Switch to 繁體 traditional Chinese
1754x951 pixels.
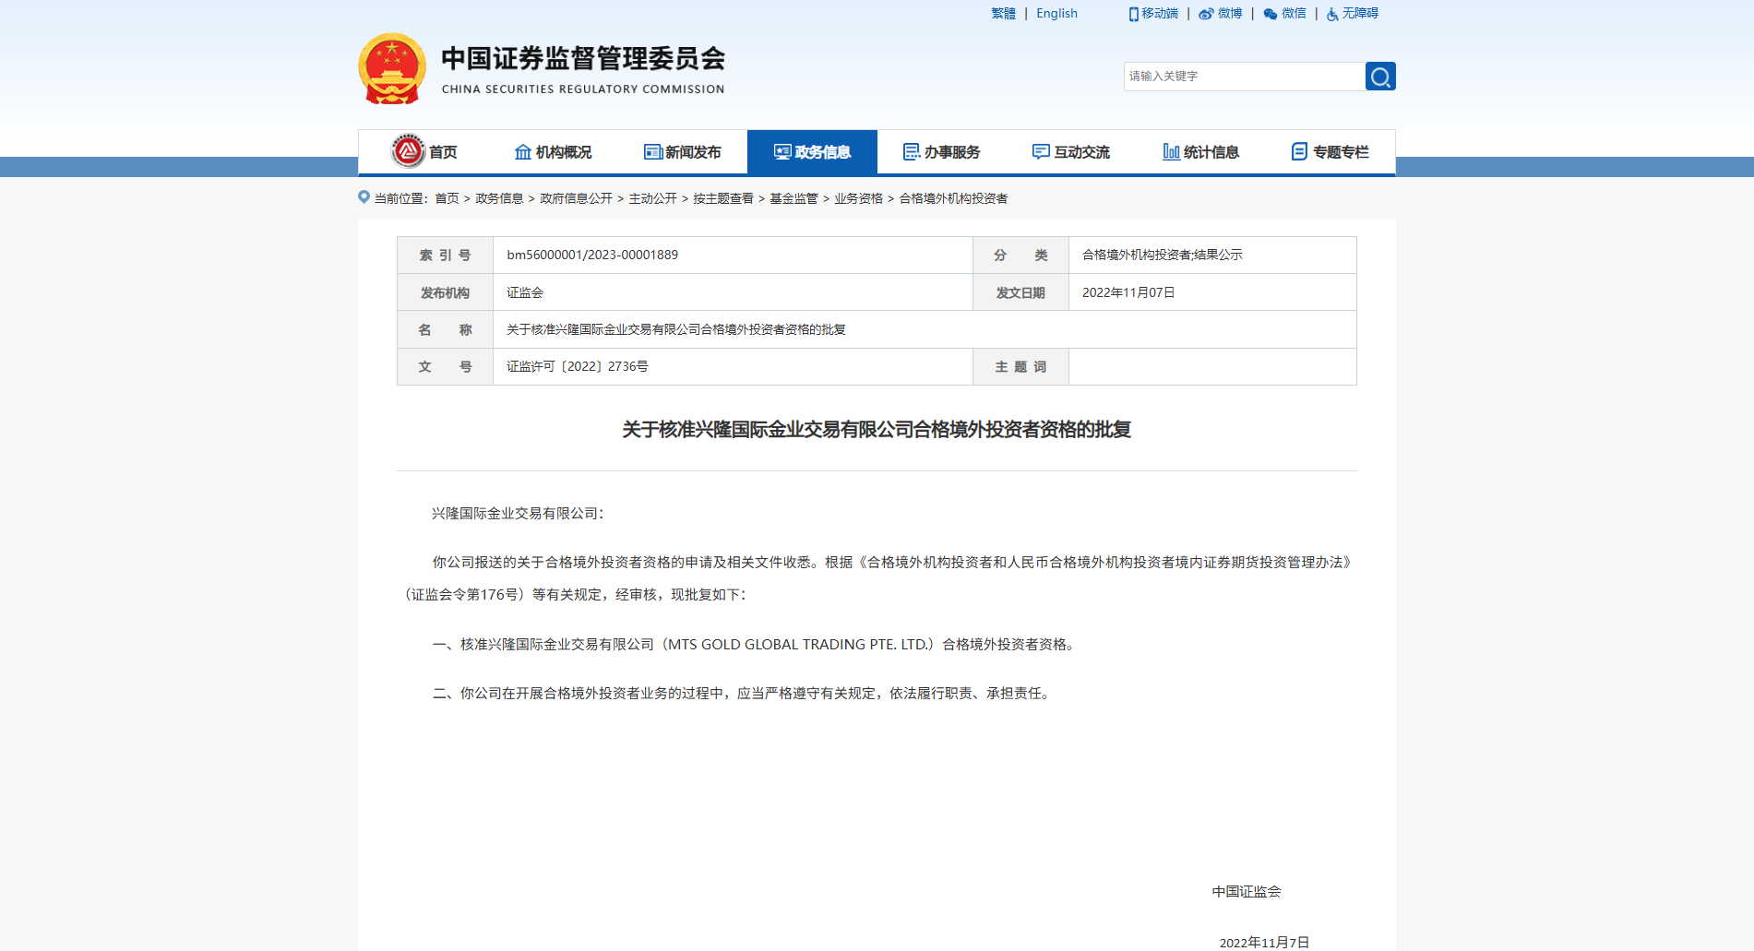[1003, 14]
